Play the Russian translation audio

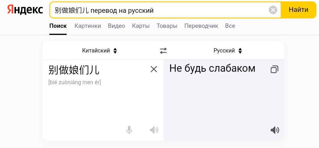(275, 130)
